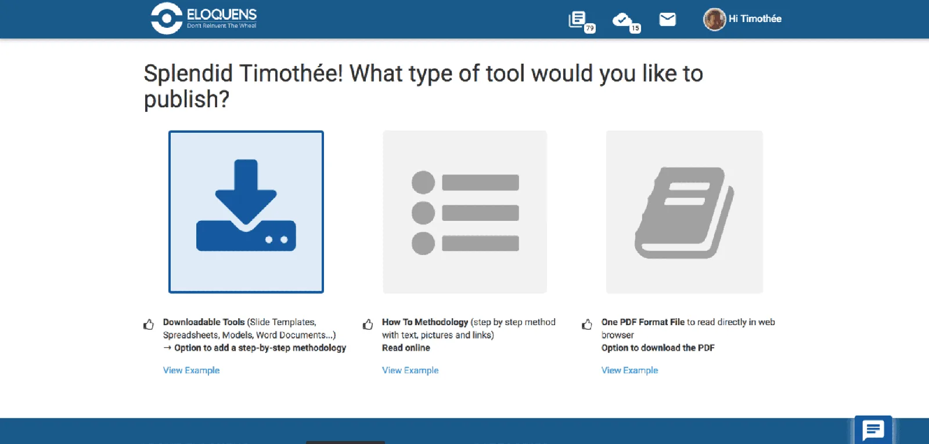This screenshot has height=444, width=929.
Task: Click the Eloquens logo in the header
Action: pos(204,19)
